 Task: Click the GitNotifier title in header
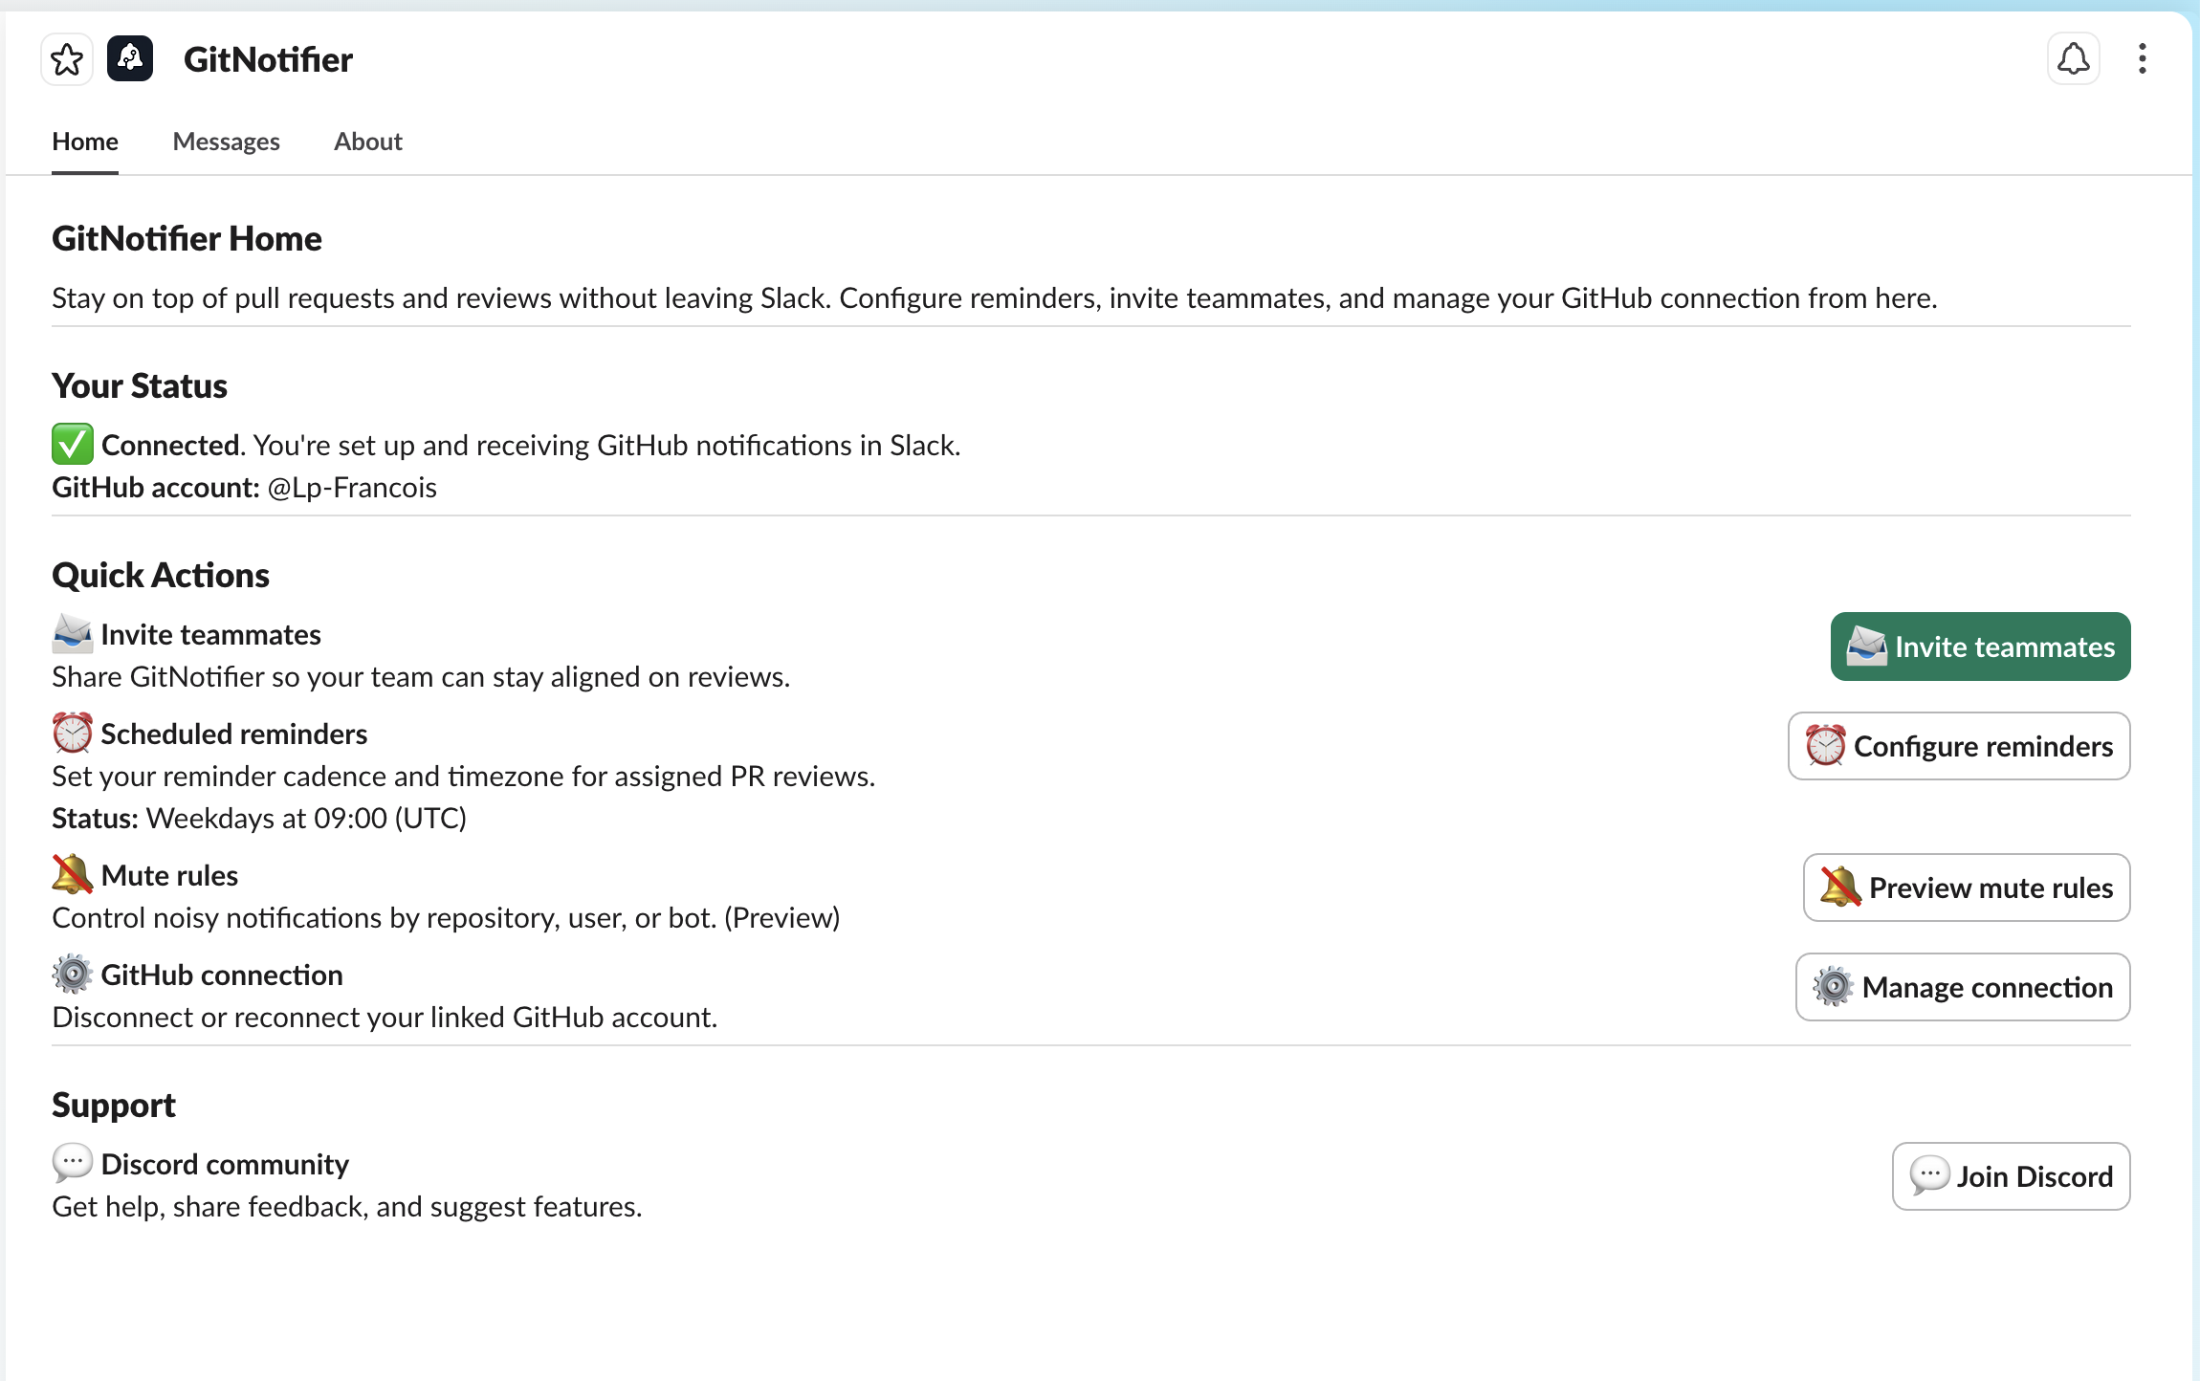268,59
